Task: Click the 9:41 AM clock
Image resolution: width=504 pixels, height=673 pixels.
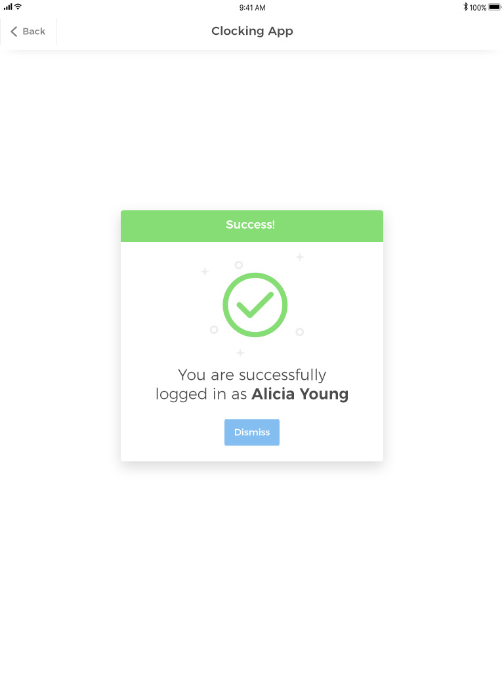Action: [x=252, y=8]
